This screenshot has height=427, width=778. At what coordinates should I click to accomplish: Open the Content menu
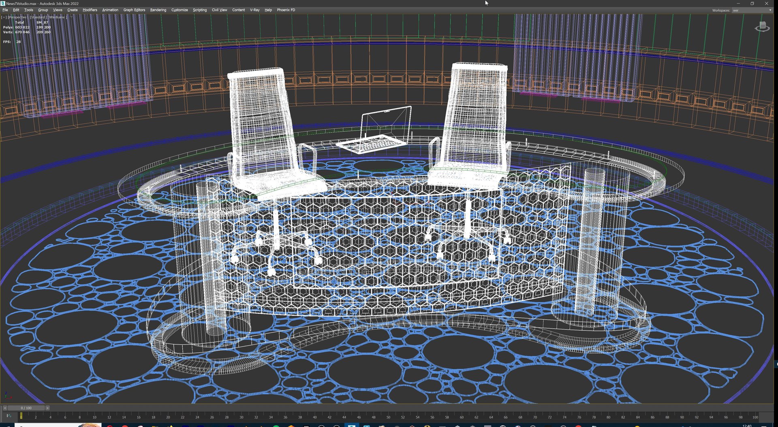[x=239, y=10]
